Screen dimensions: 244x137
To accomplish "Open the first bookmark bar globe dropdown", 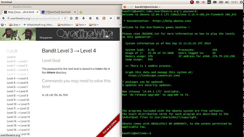I will coord(3,25).
